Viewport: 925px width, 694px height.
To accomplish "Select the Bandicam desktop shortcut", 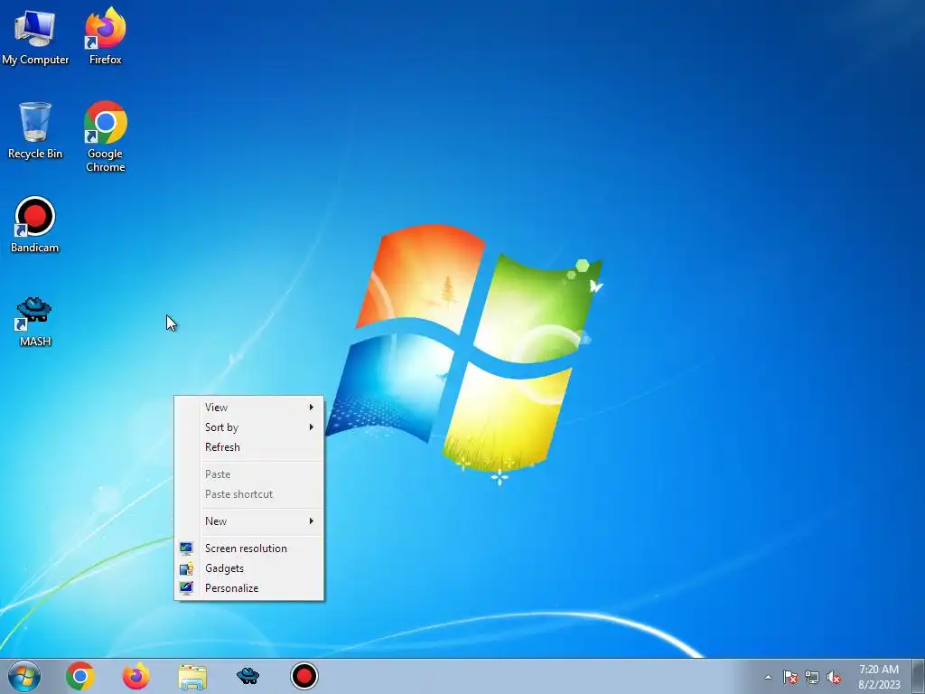I will 35,225.
